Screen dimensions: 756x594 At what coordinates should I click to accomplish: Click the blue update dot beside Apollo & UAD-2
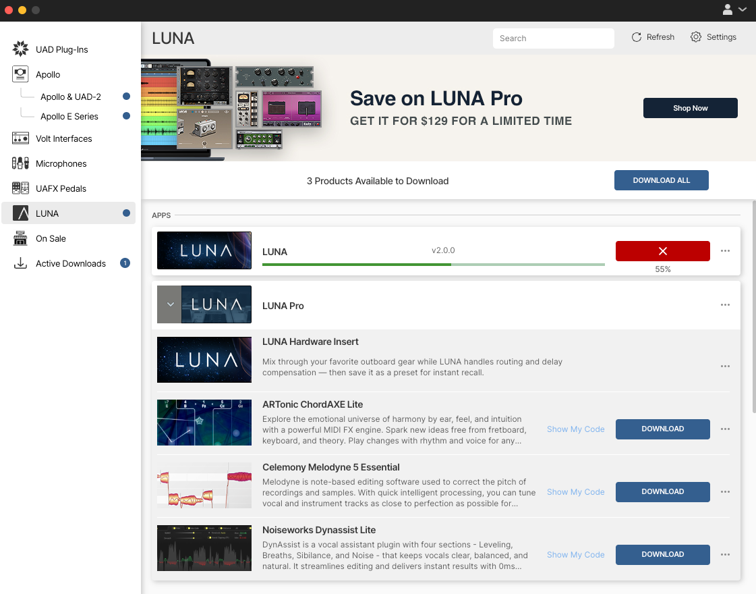click(126, 96)
